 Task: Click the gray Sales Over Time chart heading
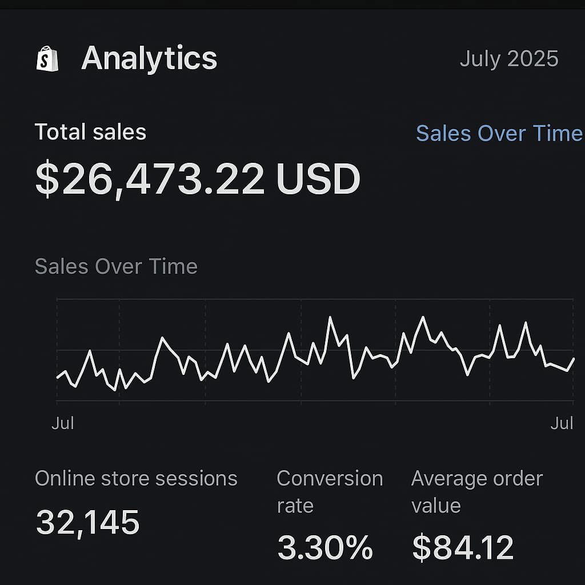click(x=116, y=266)
